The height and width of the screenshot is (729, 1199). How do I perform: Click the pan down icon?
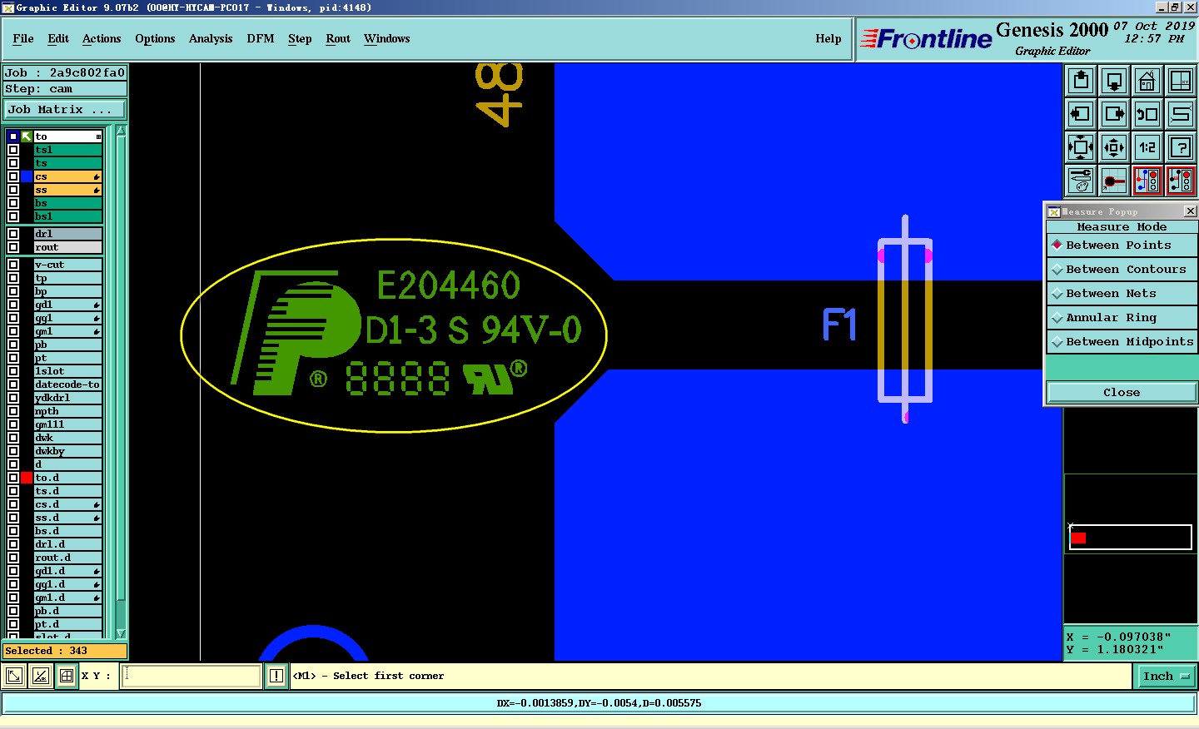[1114, 81]
